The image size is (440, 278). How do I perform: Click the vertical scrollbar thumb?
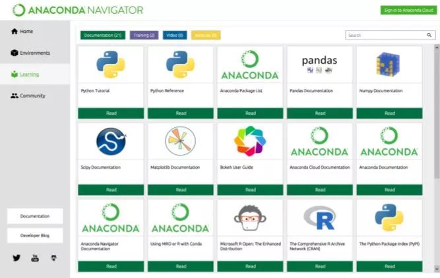pos(437,115)
